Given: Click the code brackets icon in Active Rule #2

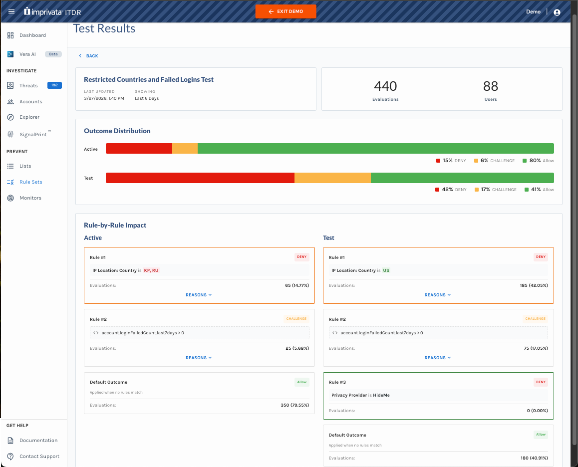Looking at the screenshot, I should pyautogui.click(x=96, y=333).
